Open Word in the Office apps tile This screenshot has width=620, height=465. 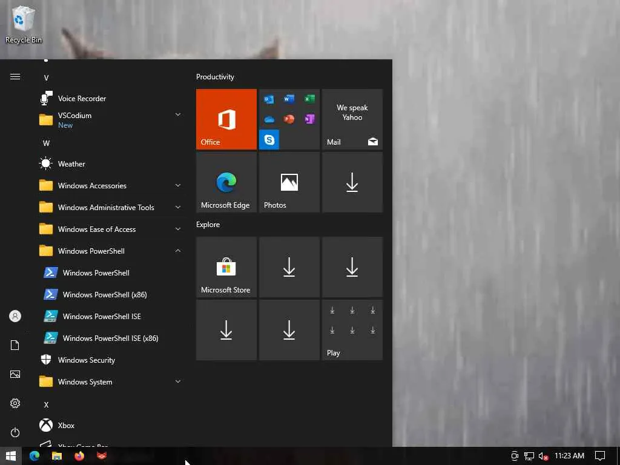click(289, 99)
